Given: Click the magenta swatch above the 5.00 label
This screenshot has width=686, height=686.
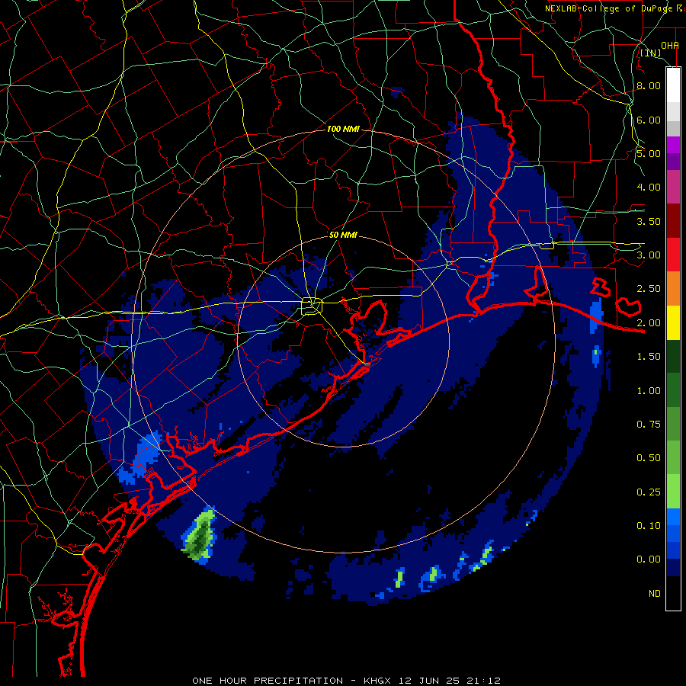Looking at the screenshot, I should tap(673, 145).
